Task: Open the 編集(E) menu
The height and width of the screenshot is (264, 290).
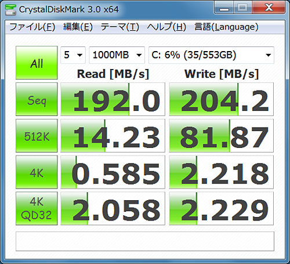Action: [78, 27]
